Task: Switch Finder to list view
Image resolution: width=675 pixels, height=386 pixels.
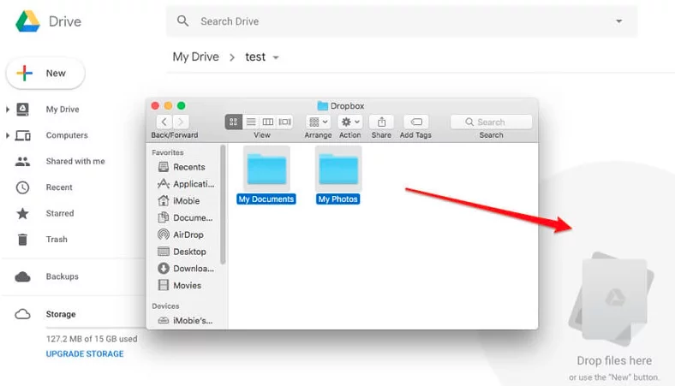Action: 250,122
